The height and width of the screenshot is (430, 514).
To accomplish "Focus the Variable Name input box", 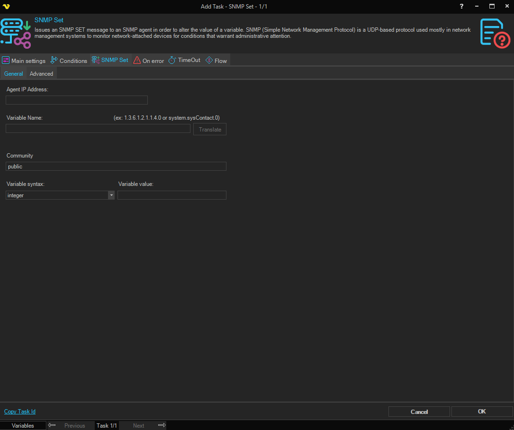I will click(98, 129).
